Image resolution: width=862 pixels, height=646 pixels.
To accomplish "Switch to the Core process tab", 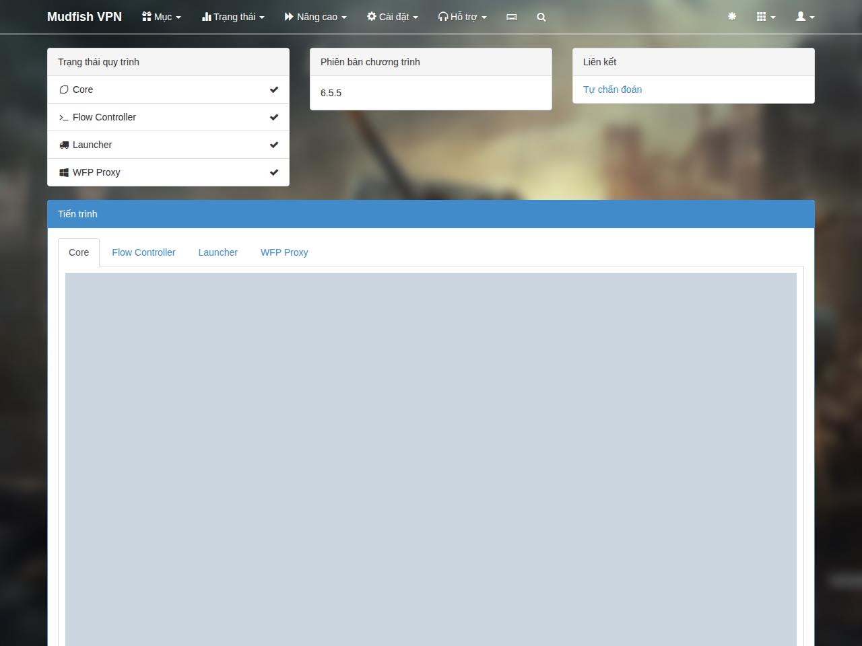I will pyautogui.click(x=79, y=252).
